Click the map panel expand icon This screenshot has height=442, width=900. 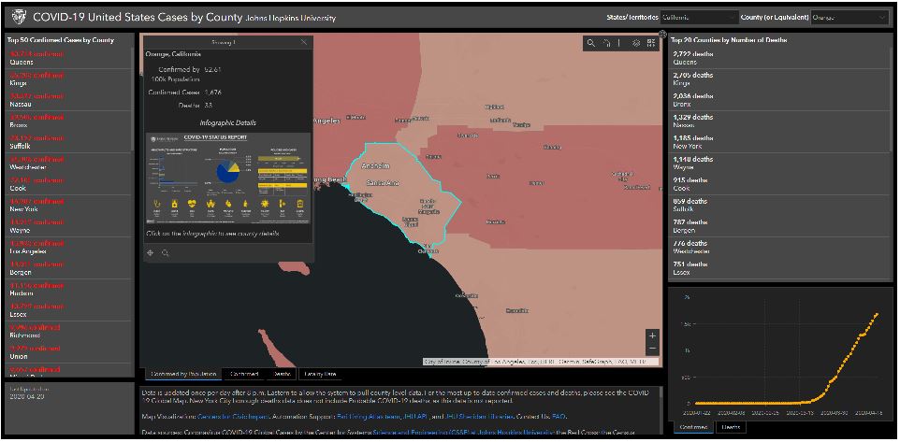(662, 34)
